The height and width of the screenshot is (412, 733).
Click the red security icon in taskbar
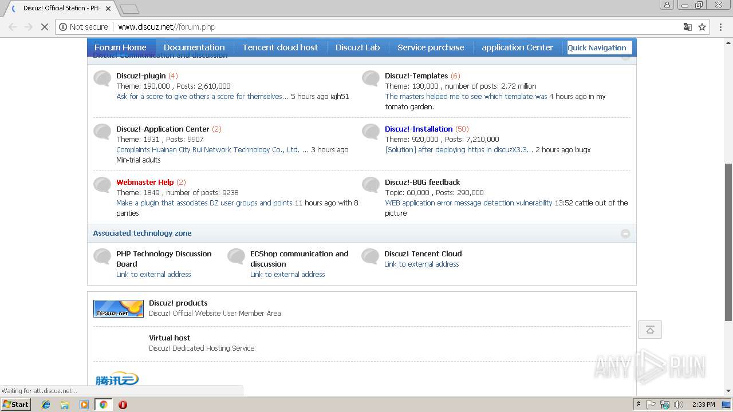[x=123, y=405]
